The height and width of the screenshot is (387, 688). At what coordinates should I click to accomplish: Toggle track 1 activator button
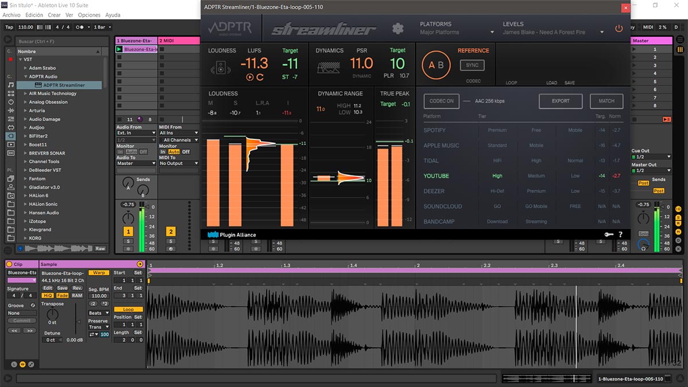pyautogui.click(x=128, y=231)
